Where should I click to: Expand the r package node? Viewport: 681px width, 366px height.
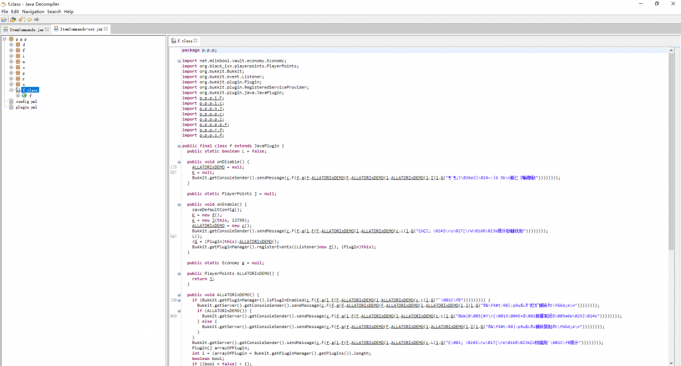(11, 78)
